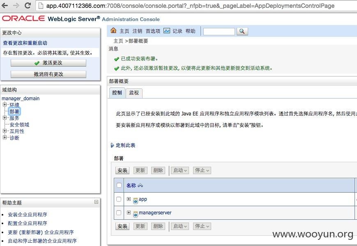
Task: Click the 名称 column header
Action: click(131, 186)
